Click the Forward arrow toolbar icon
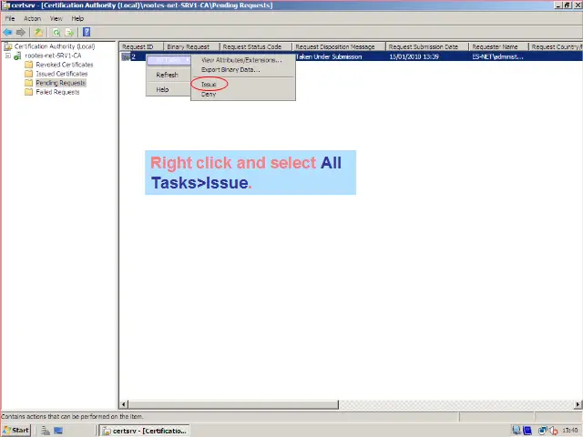This screenshot has height=437, width=583. click(21, 32)
